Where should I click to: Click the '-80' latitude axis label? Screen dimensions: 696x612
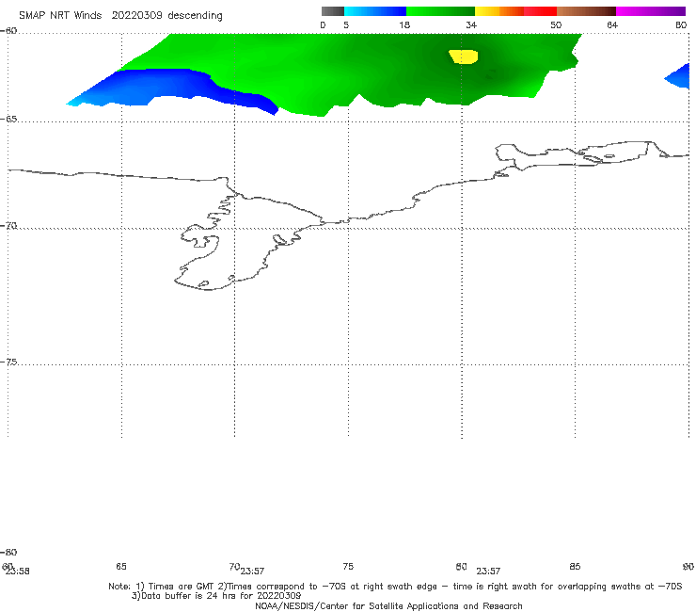tap(8, 552)
